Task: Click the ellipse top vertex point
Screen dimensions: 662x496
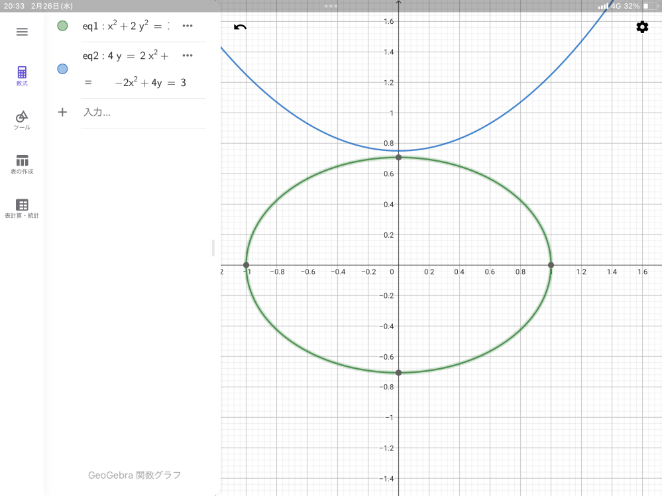Action: tap(398, 157)
